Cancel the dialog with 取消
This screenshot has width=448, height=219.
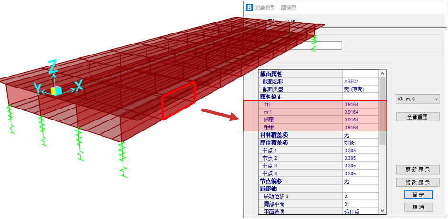click(418, 207)
